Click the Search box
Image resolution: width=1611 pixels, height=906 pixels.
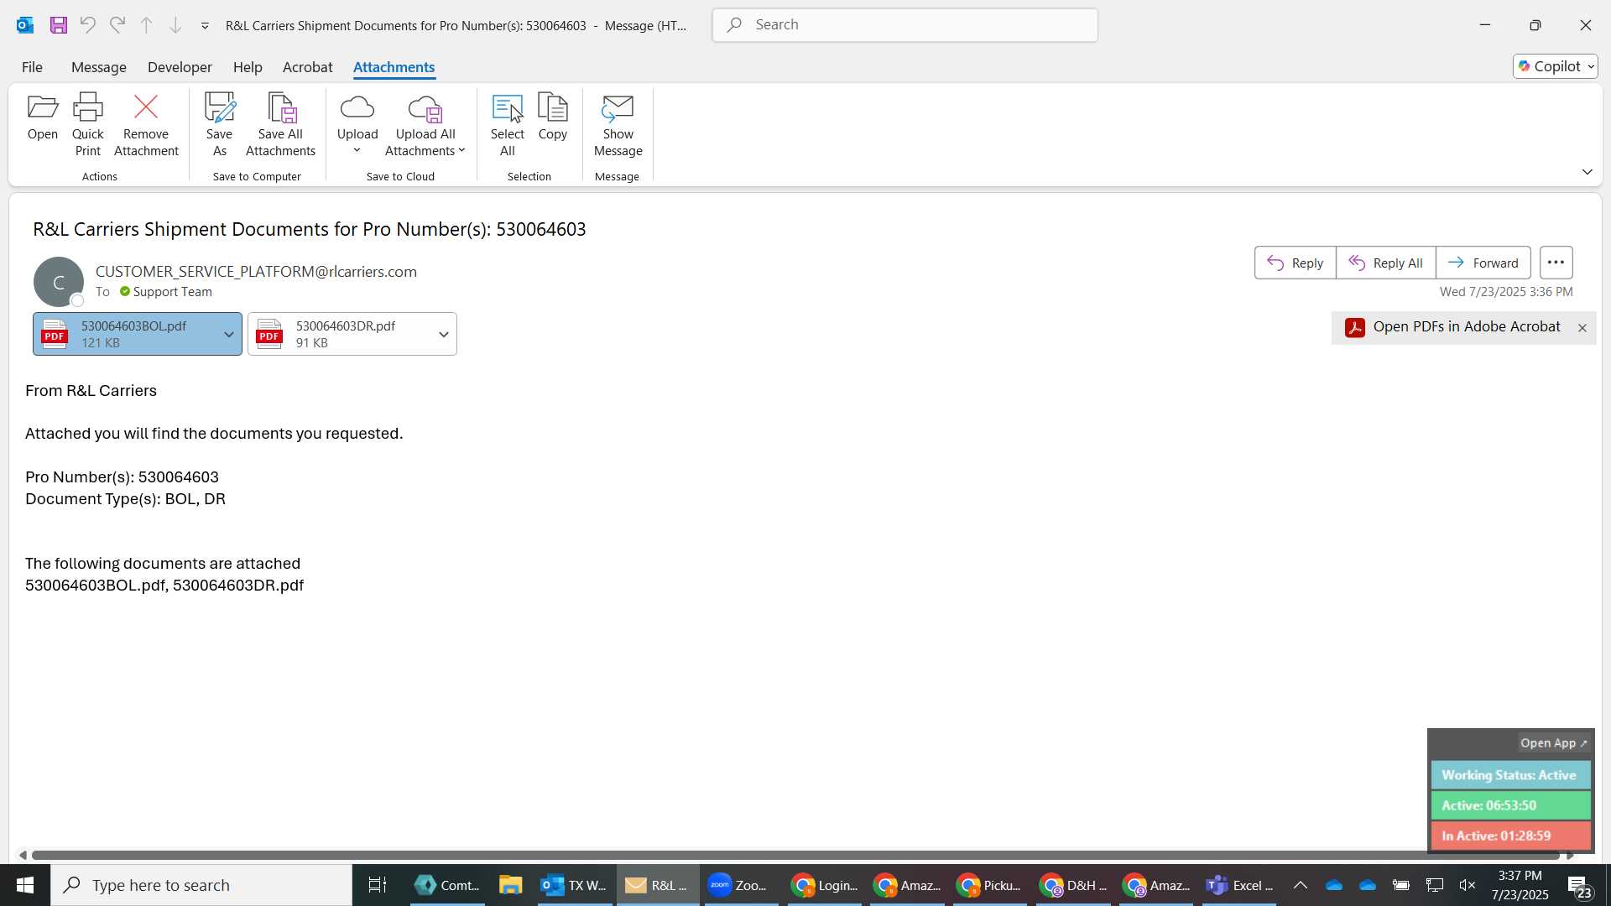(x=905, y=25)
